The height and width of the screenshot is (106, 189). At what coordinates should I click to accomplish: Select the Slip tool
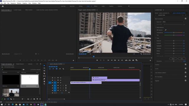click(x=44, y=76)
